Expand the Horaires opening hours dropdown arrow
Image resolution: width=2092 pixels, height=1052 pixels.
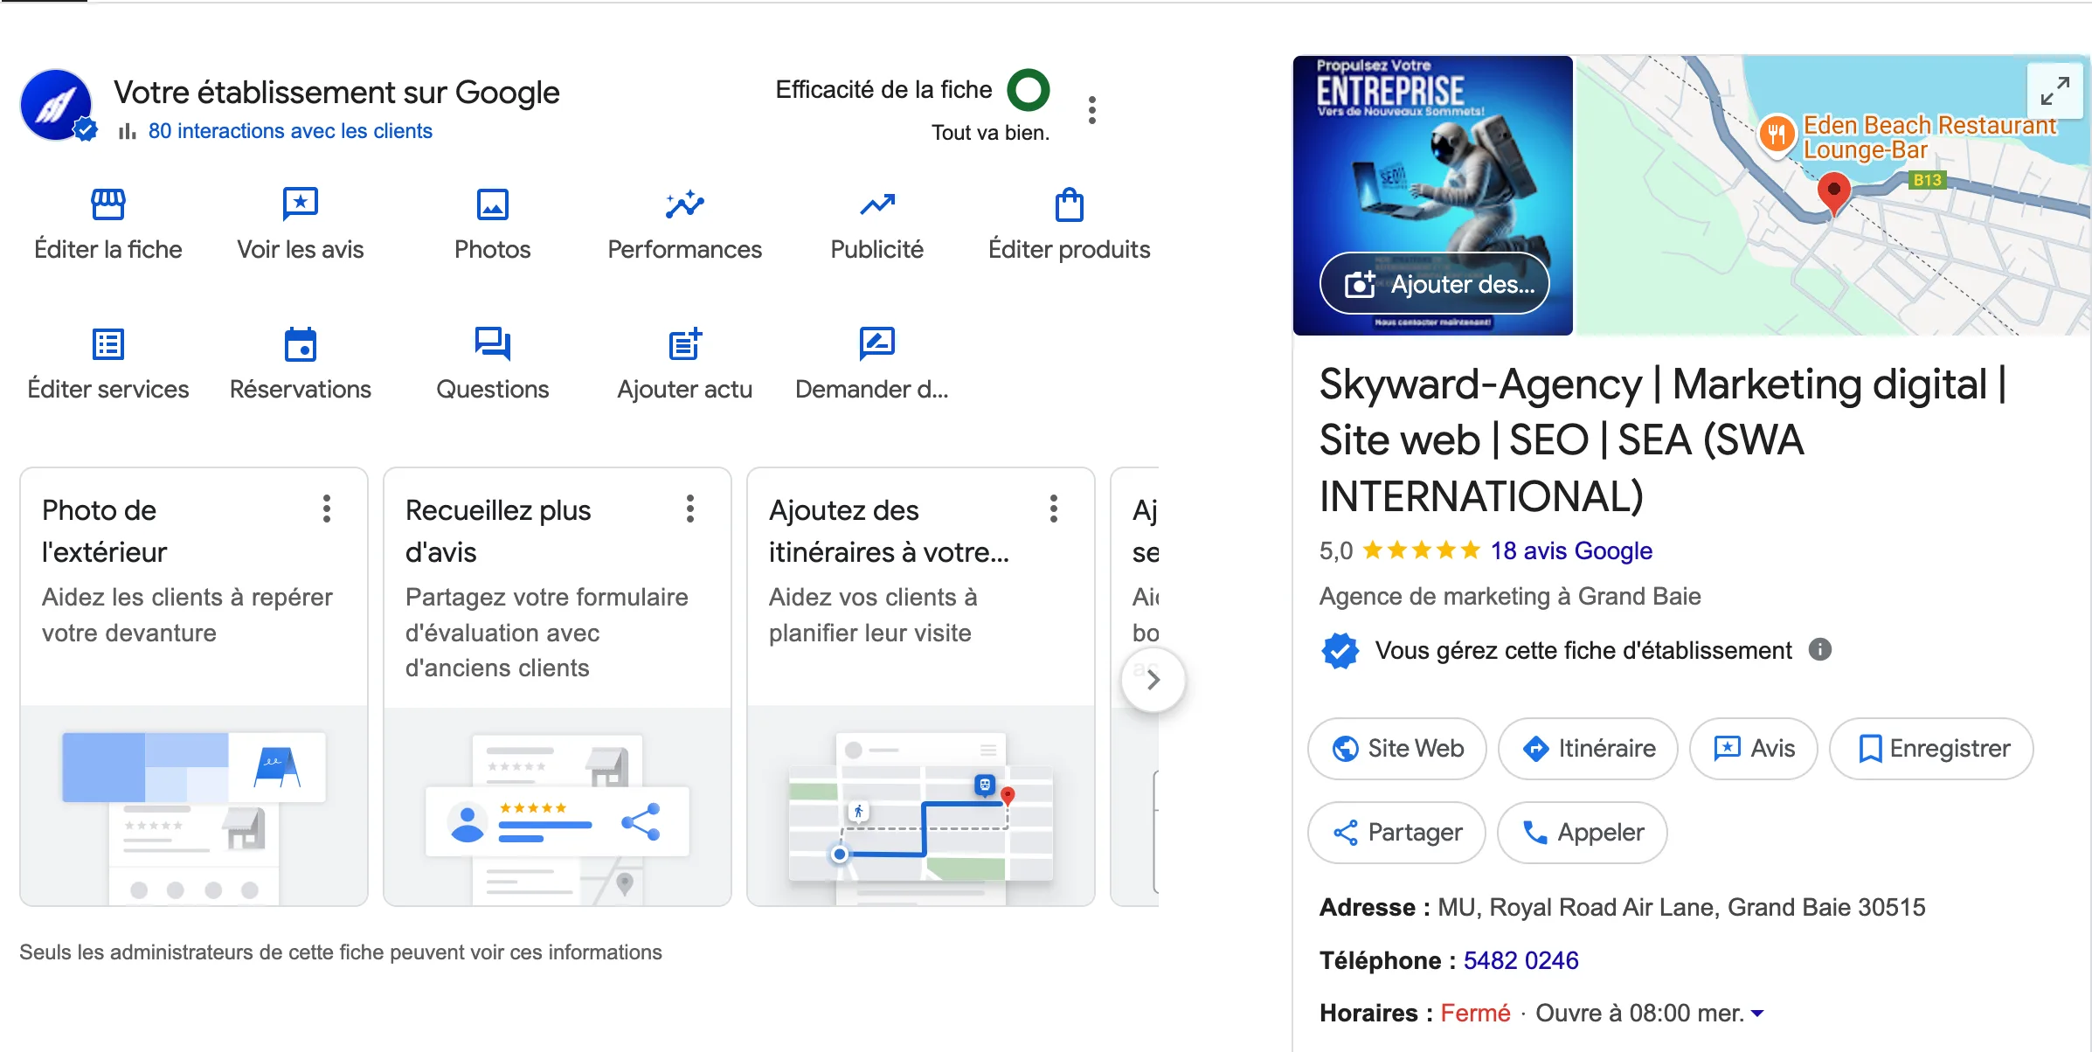1757,1014
